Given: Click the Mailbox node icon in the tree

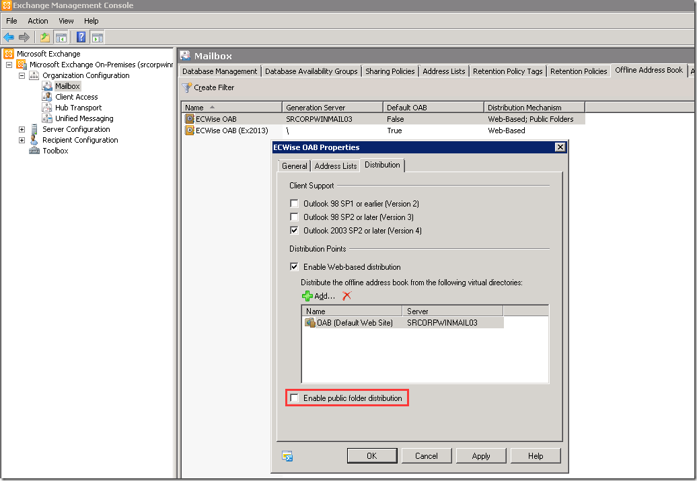Looking at the screenshot, I should (47, 86).
